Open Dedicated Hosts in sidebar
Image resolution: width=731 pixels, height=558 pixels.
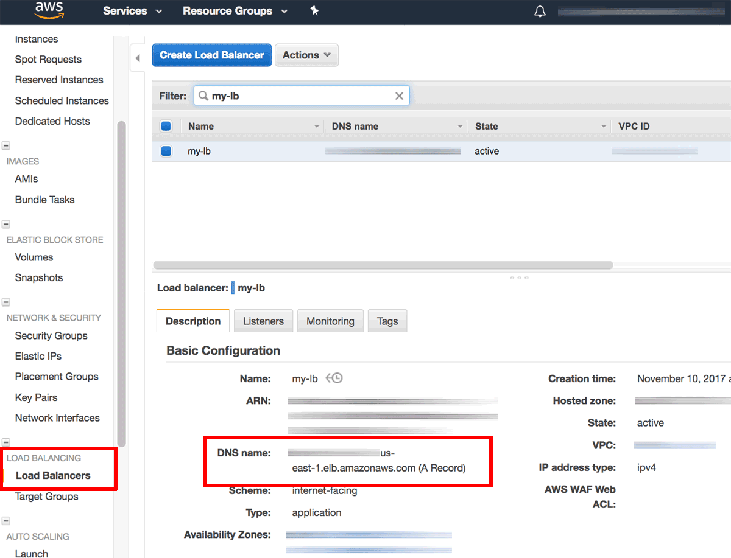coord(52,121)
